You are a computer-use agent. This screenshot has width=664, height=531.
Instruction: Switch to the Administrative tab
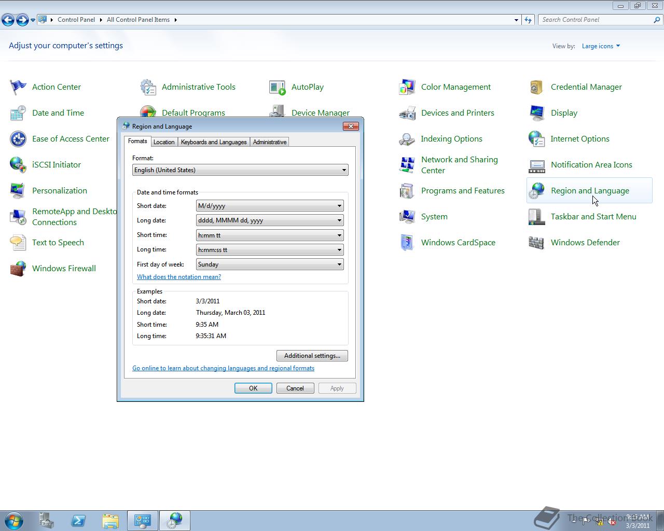[270, 142]
